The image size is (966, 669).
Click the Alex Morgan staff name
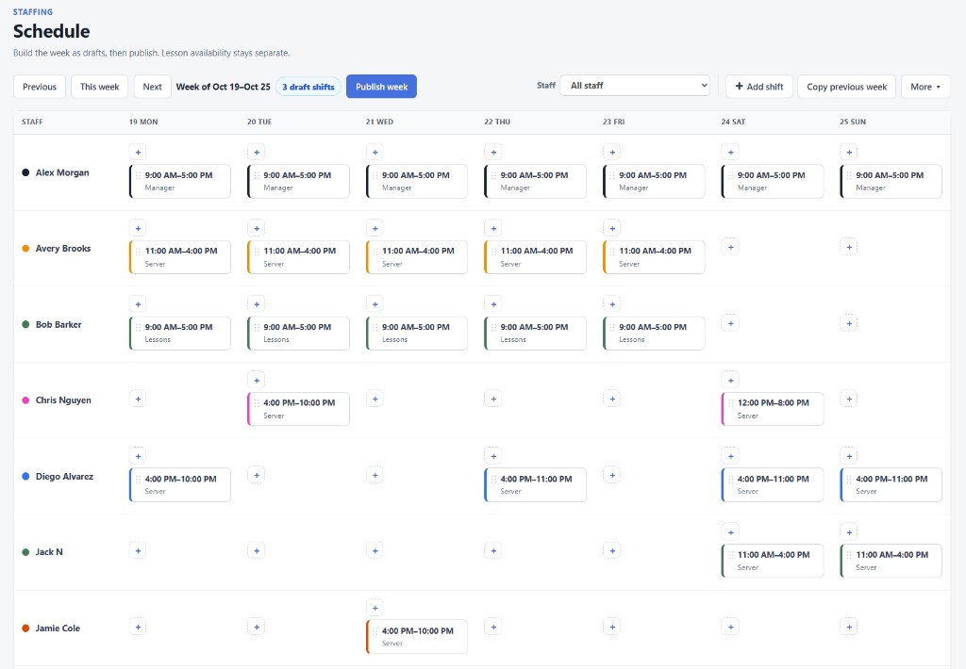[62, 172]
